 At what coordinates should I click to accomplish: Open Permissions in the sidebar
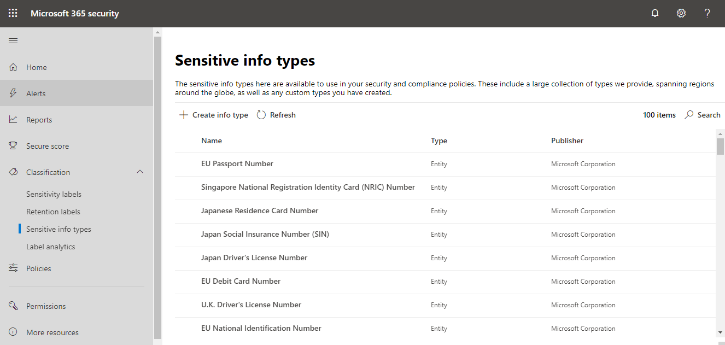click(x=77, y=306)
